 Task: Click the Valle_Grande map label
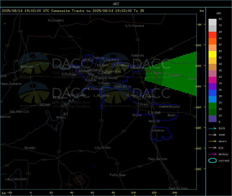[x=77, y=95]
